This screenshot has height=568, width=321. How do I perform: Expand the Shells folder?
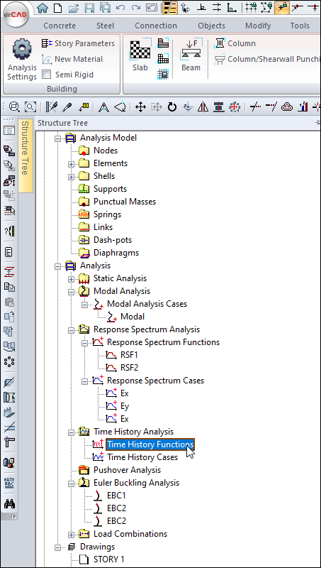[71, 176]
